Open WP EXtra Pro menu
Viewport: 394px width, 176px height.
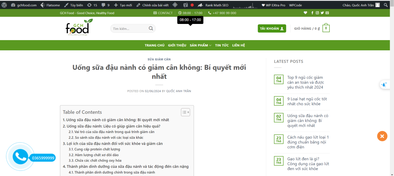(274, 5)
